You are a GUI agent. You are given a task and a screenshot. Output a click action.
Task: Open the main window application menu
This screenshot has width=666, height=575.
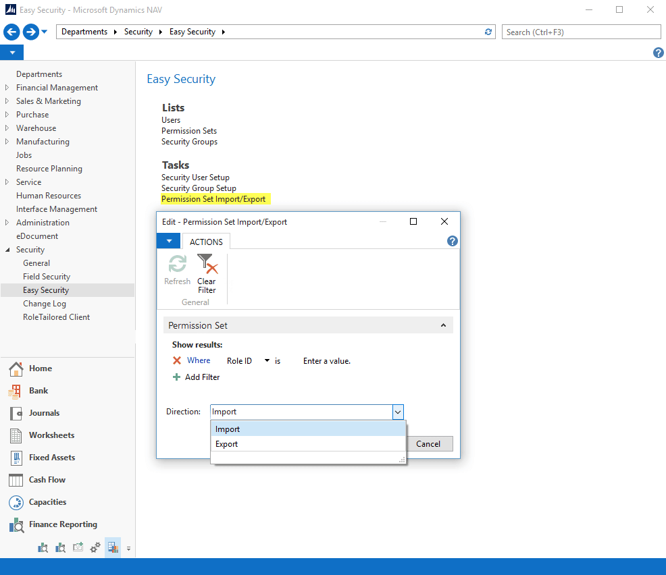[12, 53]
